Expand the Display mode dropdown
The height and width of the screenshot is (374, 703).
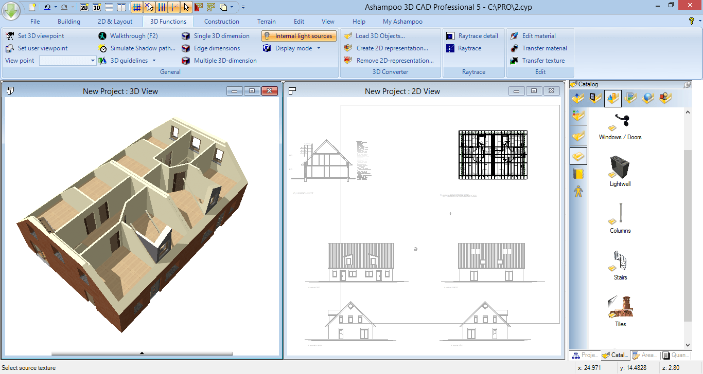coord(319,48)
